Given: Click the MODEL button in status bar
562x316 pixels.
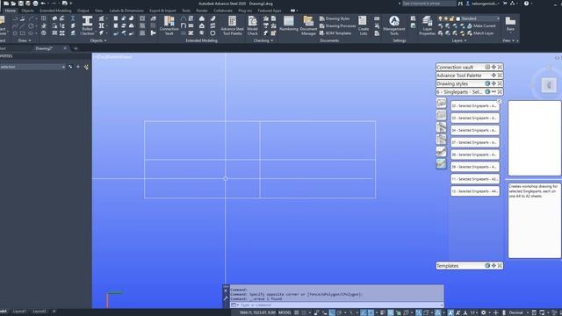Looking at the screenshot, I should click(x=285, y=312).
